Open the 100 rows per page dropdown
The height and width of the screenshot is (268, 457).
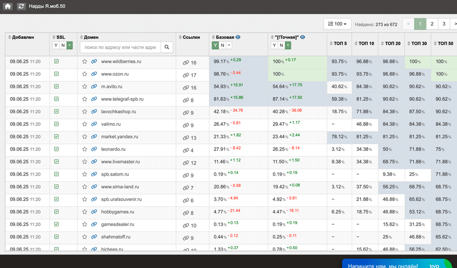[337, 24]
